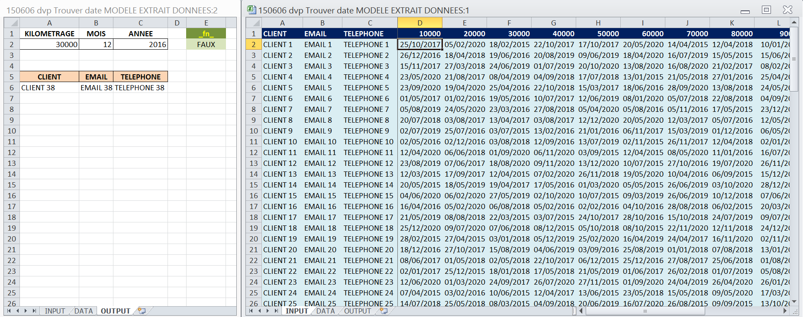Click the TELEPHONE 38 result cell
The width and height of the screenshot is (803, 317).
[141, 88]
